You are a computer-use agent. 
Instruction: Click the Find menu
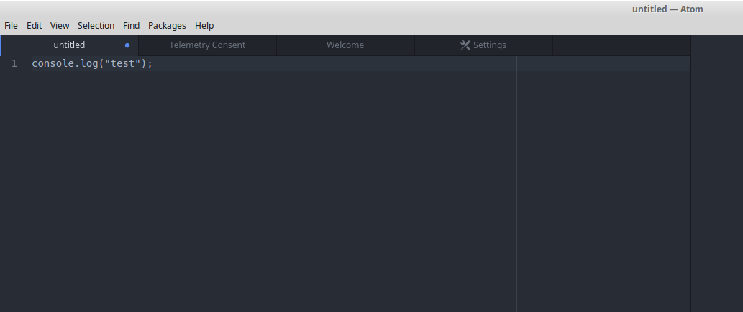point(131,25)
